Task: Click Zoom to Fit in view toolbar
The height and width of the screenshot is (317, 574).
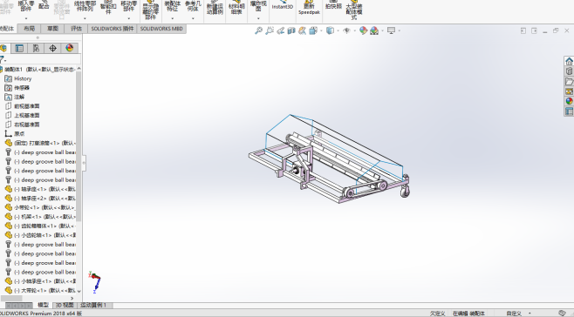Action: [x=258, y=30]
